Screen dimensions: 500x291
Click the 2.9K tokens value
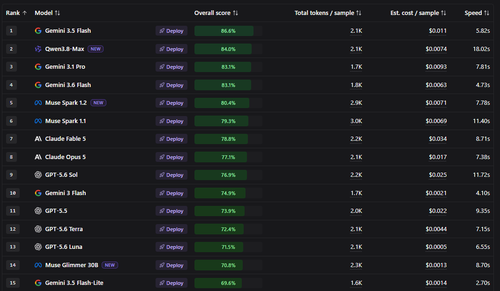pos(356,103)
